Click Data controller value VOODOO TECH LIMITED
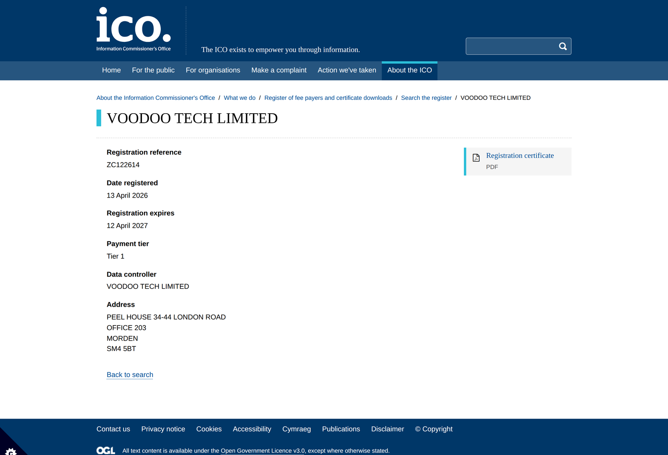668x455 pixels. 148,287
